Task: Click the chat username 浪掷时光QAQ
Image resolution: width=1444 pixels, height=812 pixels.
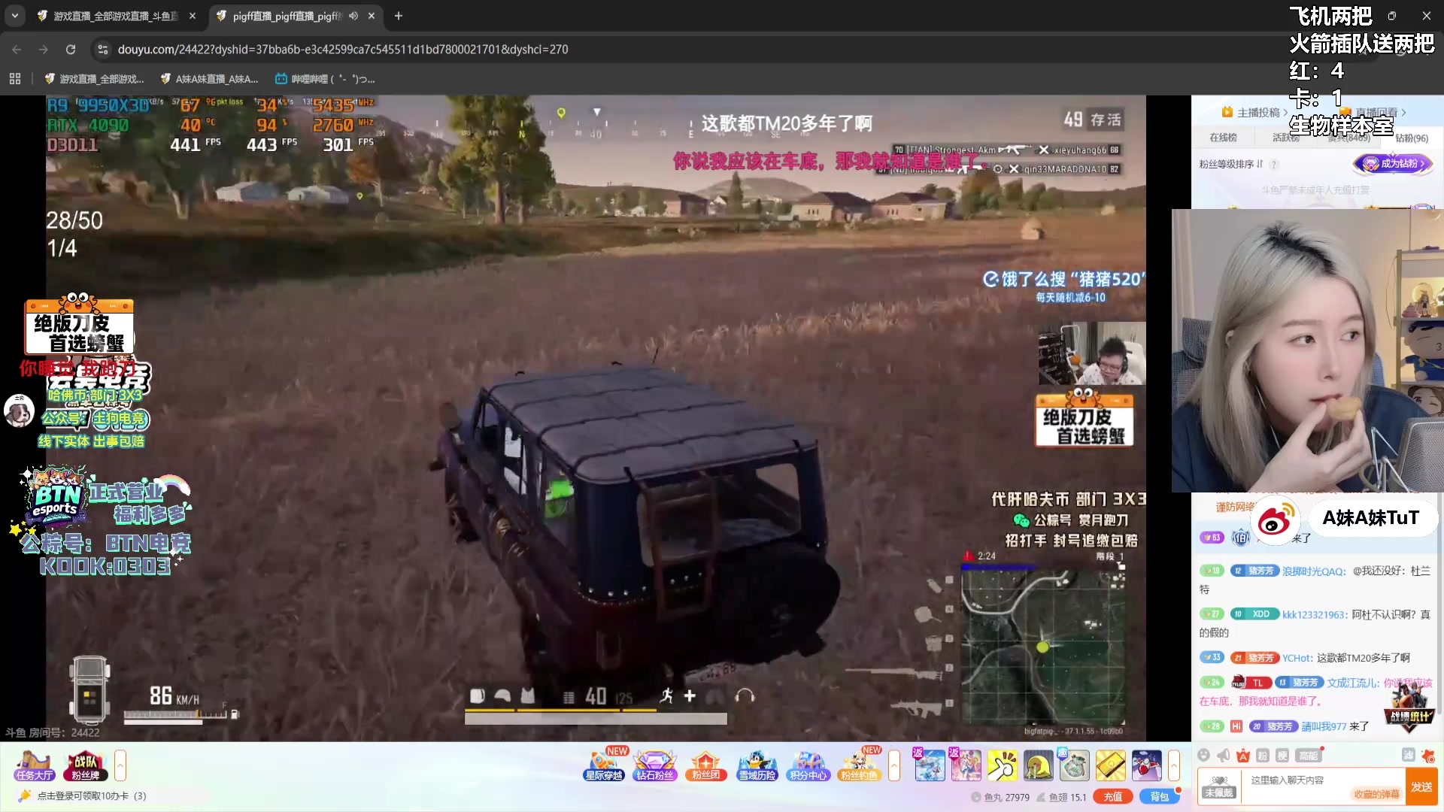Action: 1313,571
